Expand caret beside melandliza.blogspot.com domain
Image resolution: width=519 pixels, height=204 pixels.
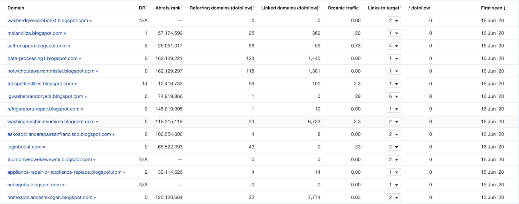tap(65, 33)
